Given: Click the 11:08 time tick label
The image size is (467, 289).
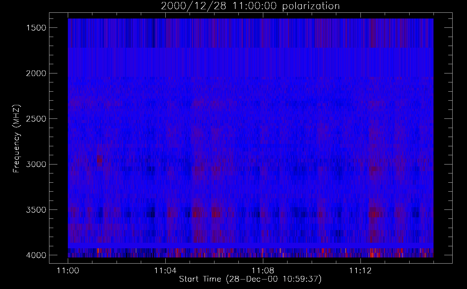Looking at the screenshot, I should [x=263, y=271].
